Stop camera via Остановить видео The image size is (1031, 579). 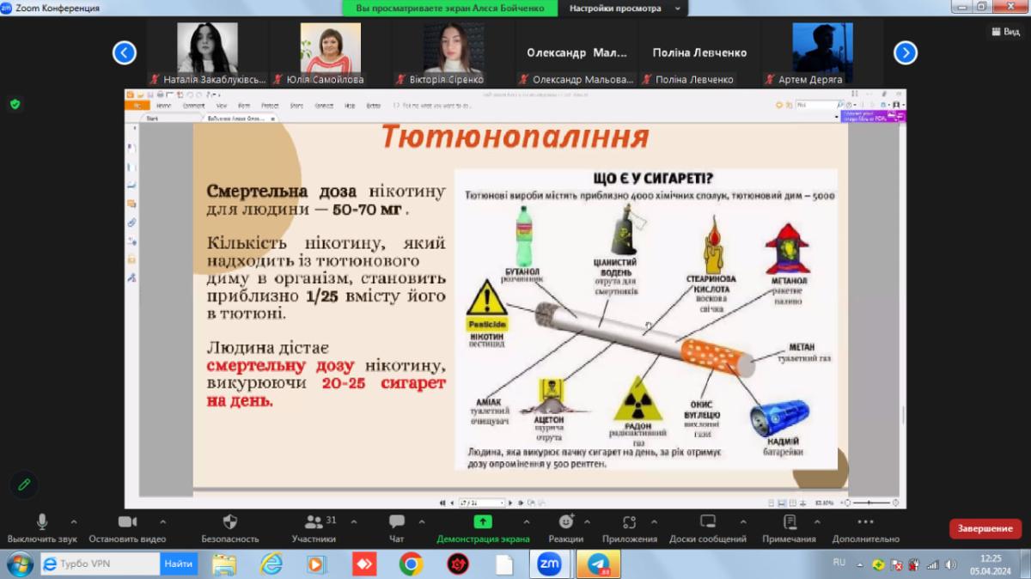[x=127, y=527]
